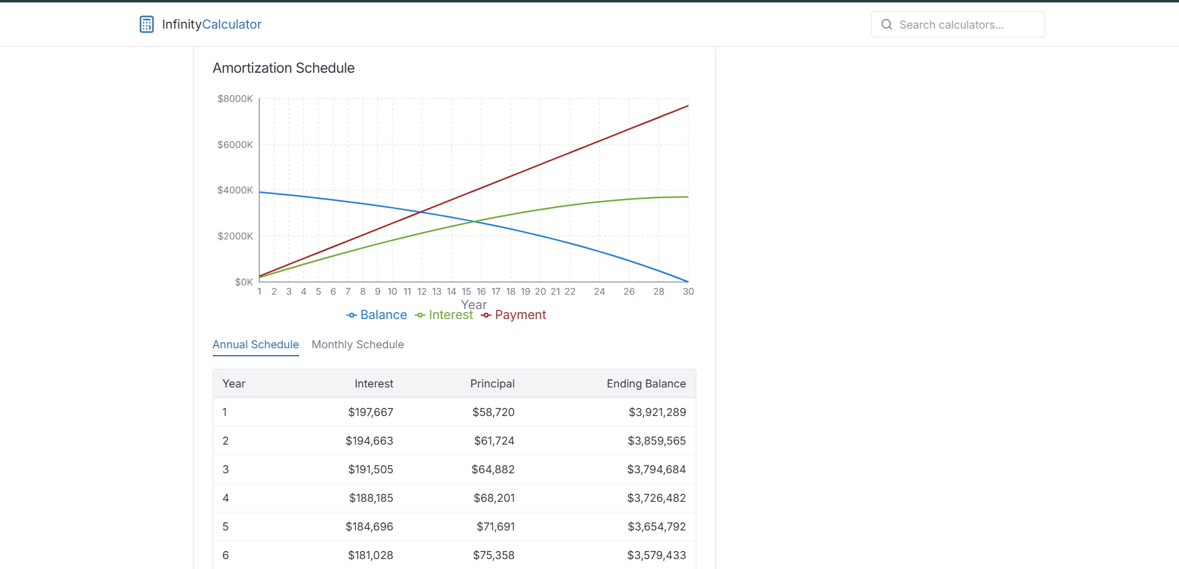Click the Principal column header
This screenshot has height=569, width=1179.
492,384
